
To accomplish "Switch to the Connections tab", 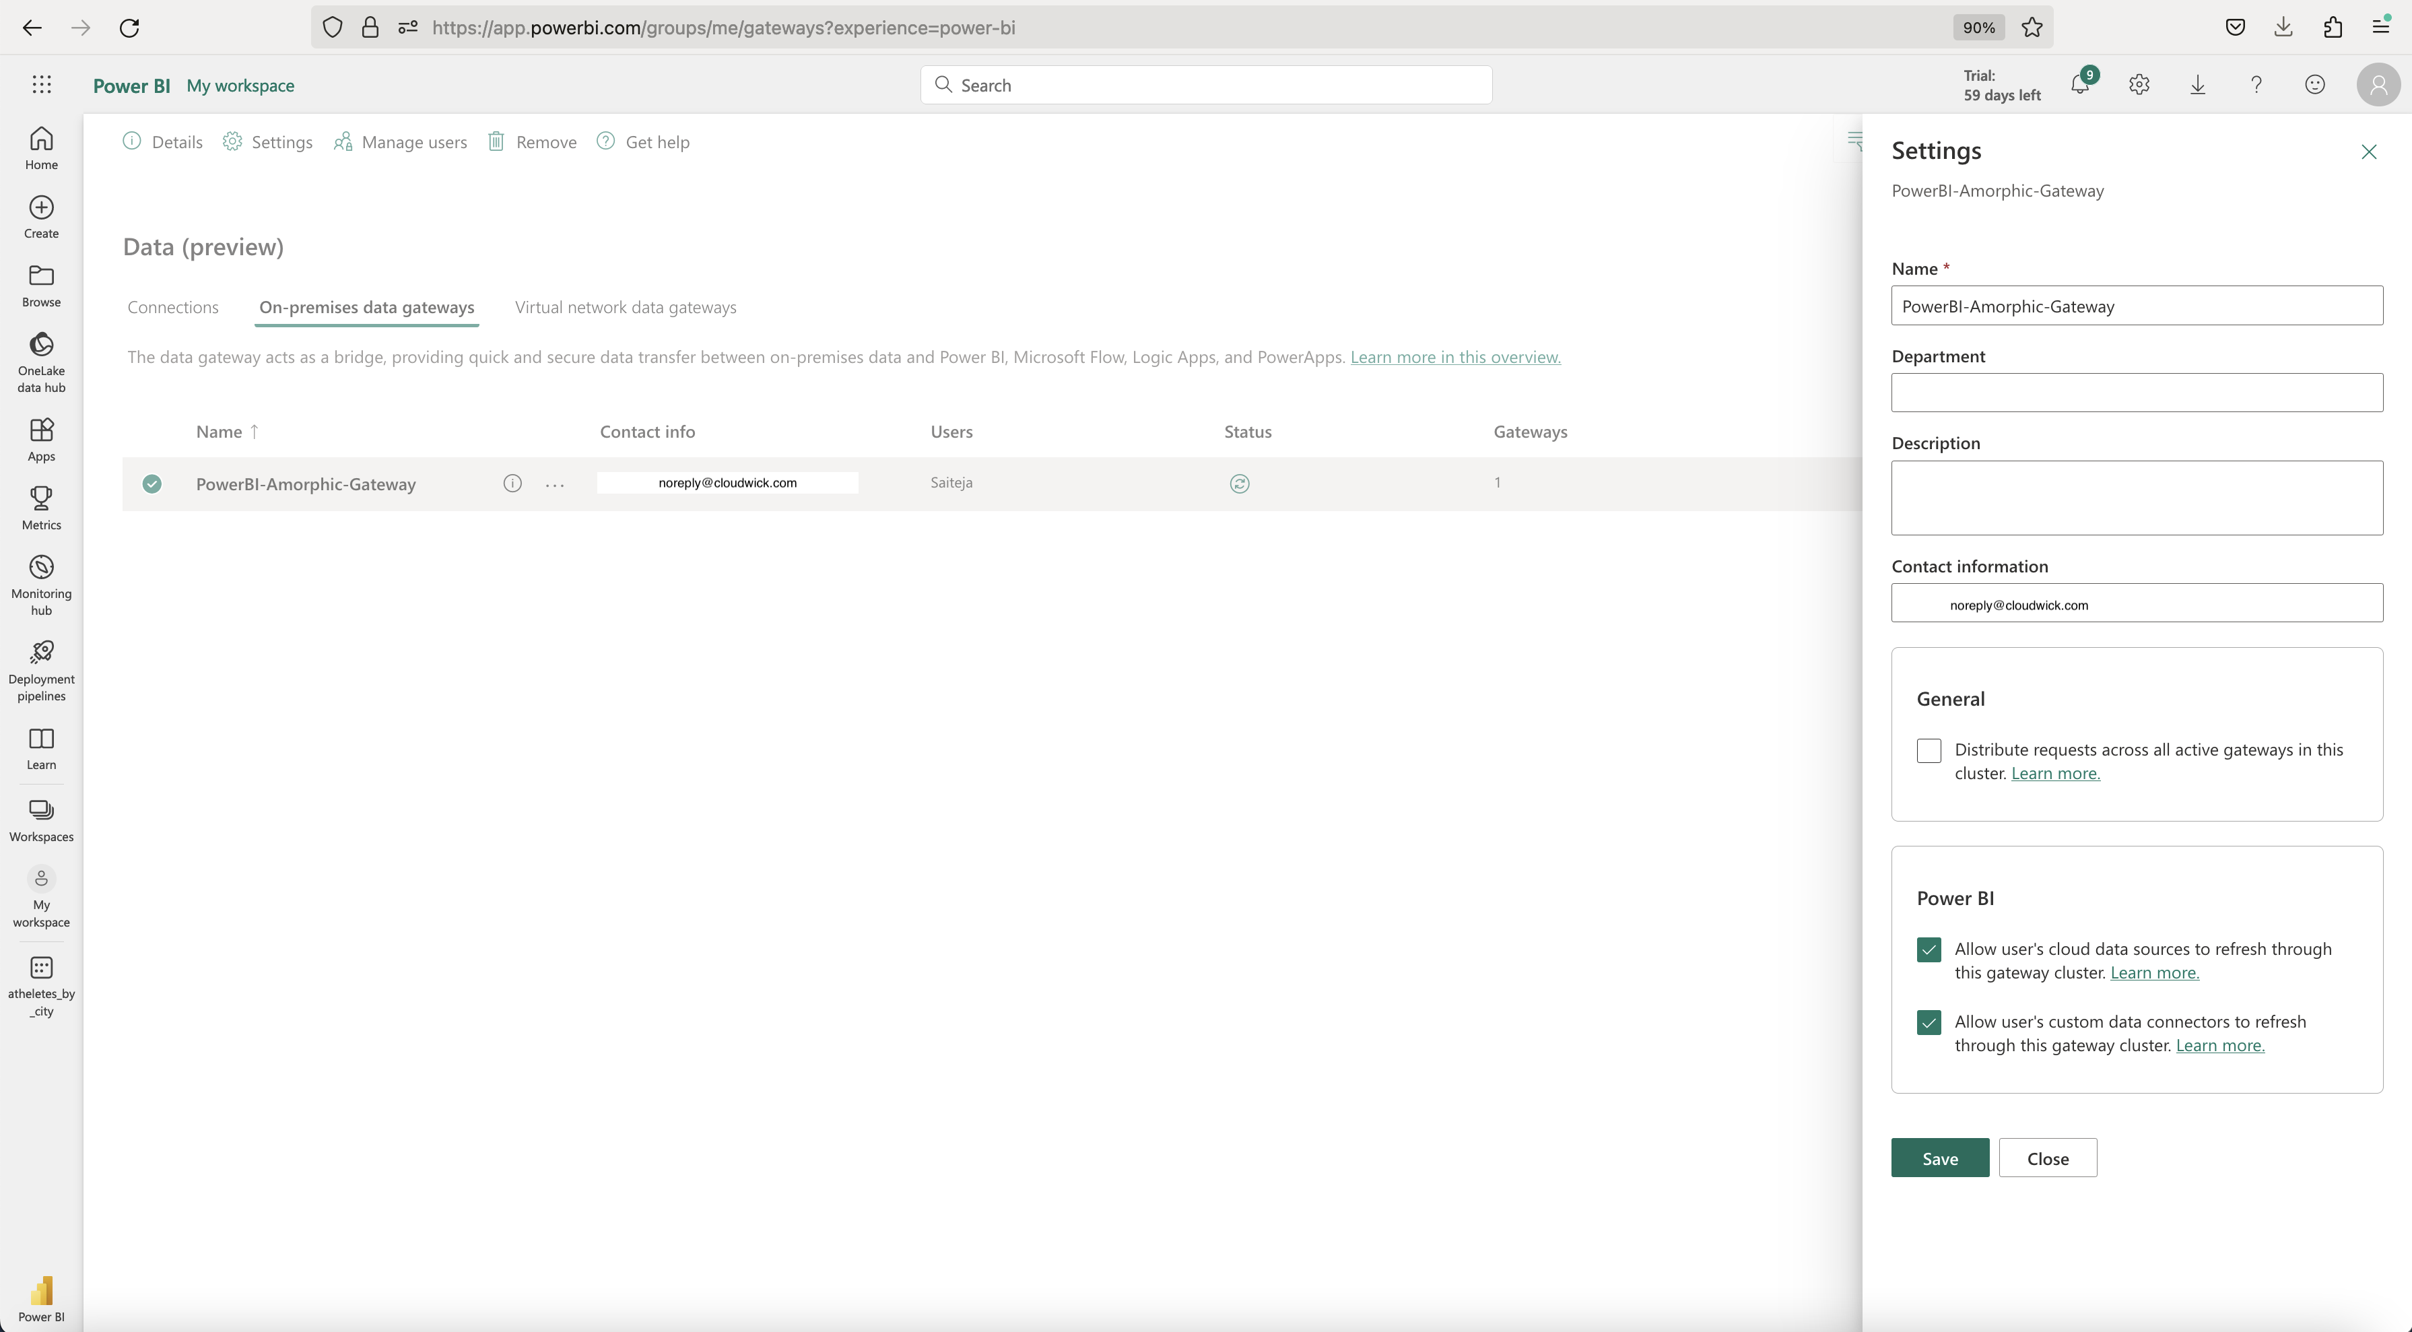I will pos(173,307).
